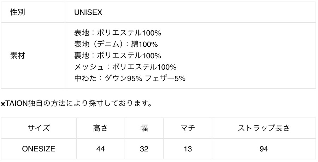Select the マチ column header
This screenshot has width=318, height=162.
coord(188,128)
